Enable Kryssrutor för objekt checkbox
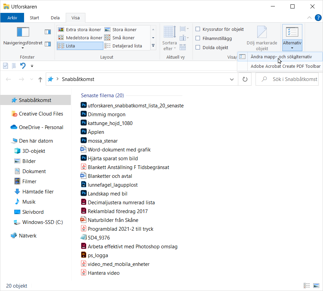This screenshot has width=323, height=291. point(198,29)
